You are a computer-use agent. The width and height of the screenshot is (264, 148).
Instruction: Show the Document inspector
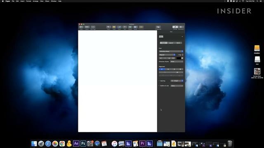[181, 27]
